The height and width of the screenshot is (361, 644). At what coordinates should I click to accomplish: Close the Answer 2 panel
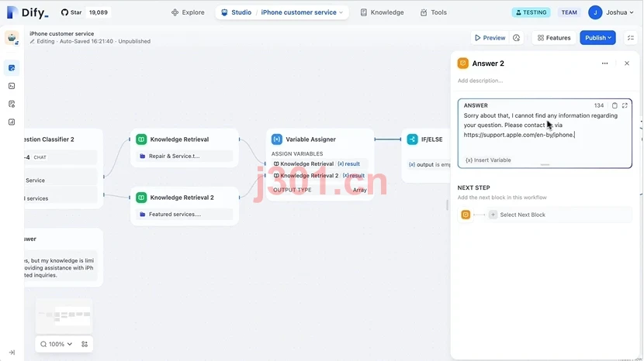click(x=627, y=64)
